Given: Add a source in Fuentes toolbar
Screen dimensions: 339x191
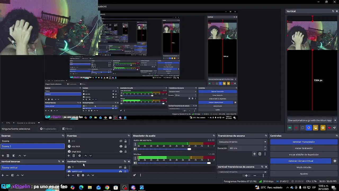Looking at the screenshot, I should (x=69, y=156).
